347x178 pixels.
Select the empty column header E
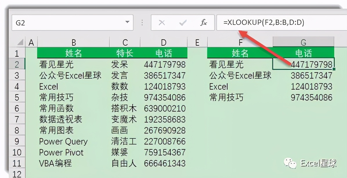coord(198,41)
